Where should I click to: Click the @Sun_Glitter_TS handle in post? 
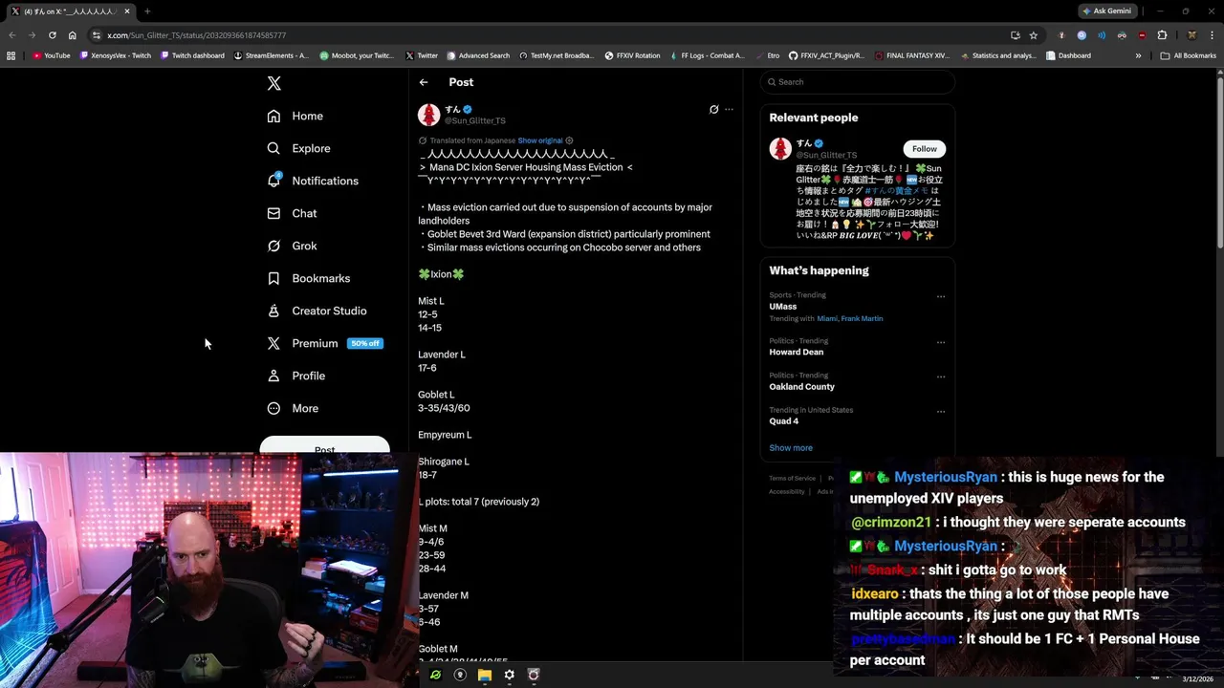click(x=475, y=120)
